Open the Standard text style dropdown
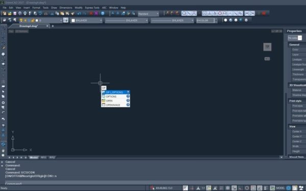Viewport: 306px width, 191px height. tap(157, 14)
